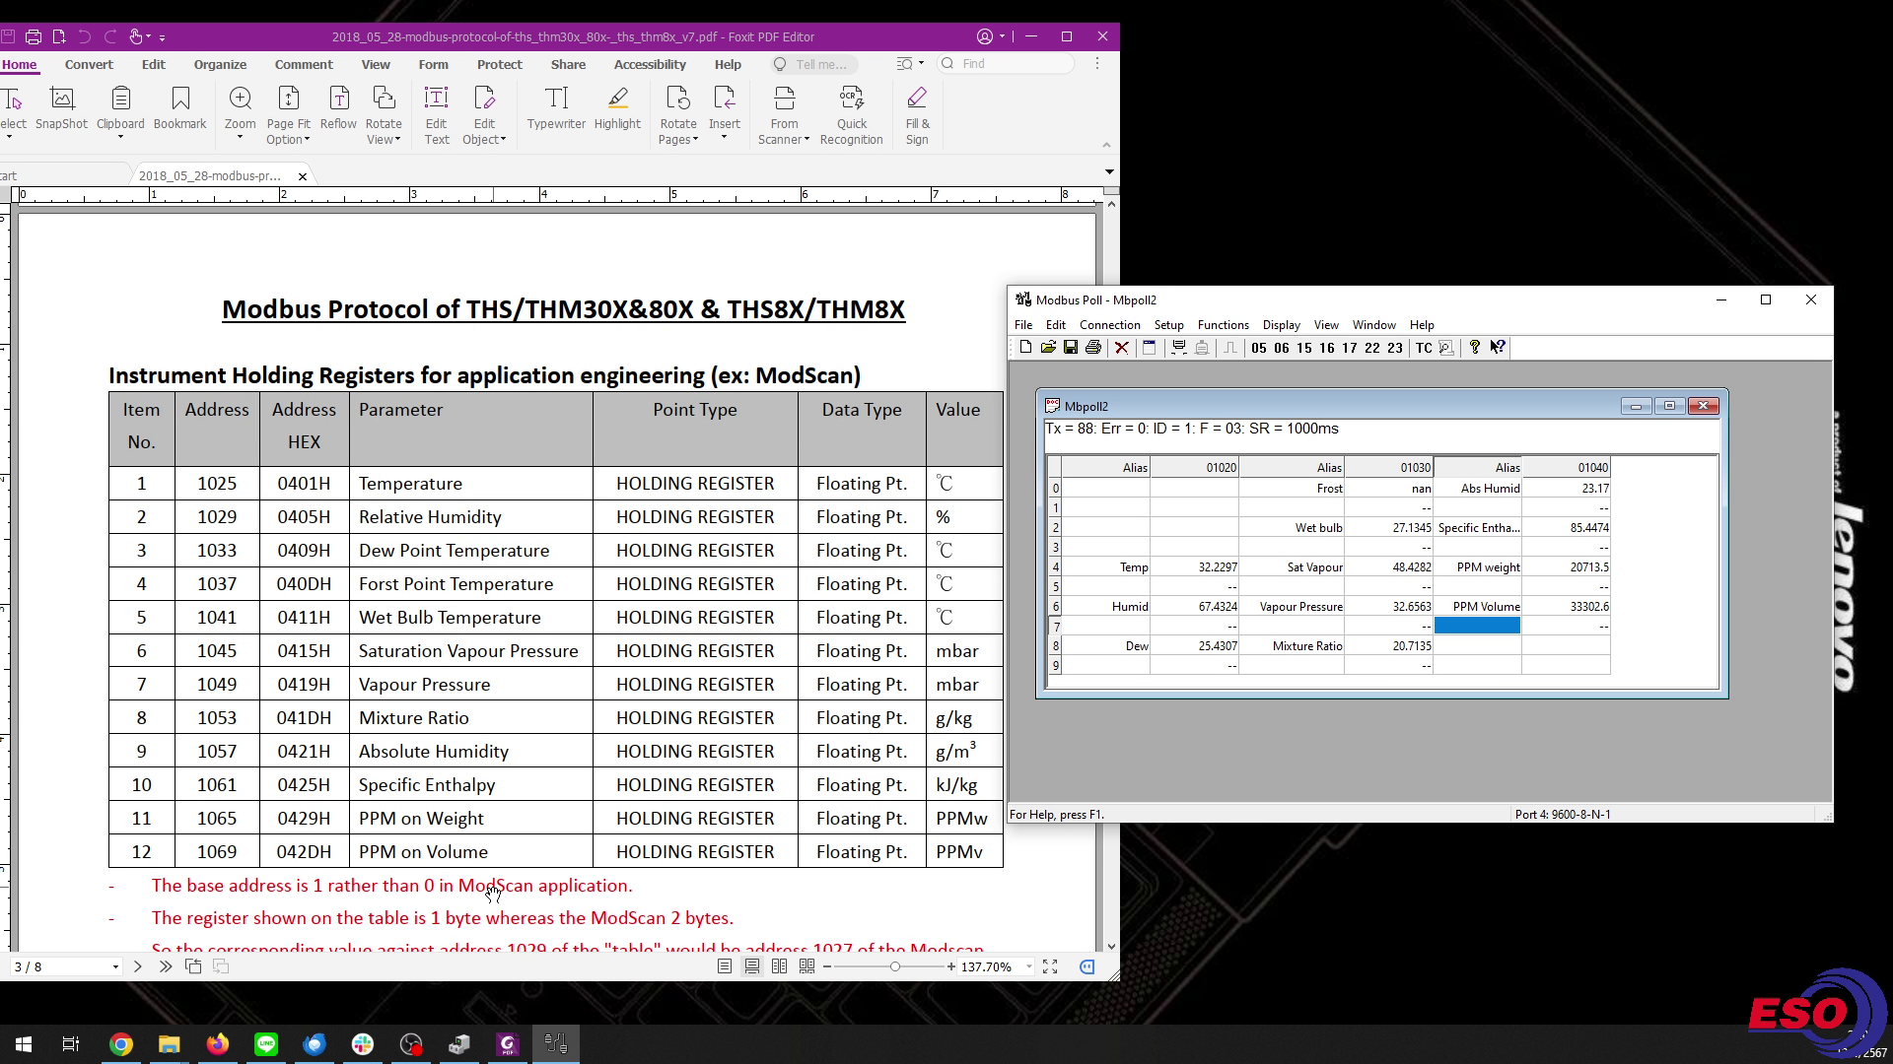Select the Typewriter tool in Foxit
This screenshot has height=1064, width=1893.
556,108
